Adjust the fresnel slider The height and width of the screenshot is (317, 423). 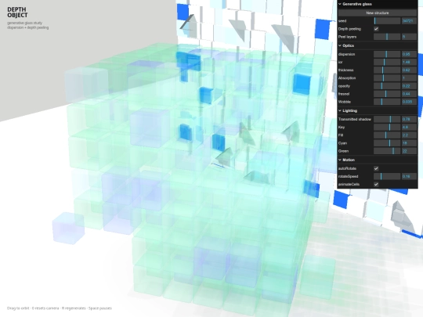(387, 94)
